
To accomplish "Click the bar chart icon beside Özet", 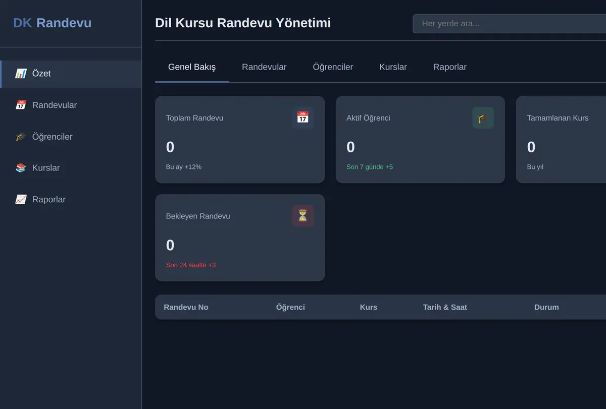I will point(21,74).
